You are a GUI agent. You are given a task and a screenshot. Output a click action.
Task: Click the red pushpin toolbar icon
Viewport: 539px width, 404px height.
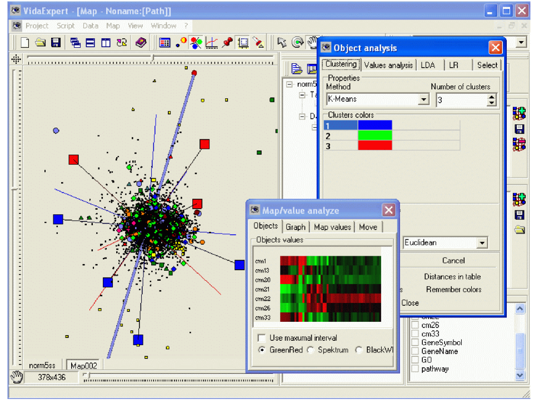click(x=227, y=43)
